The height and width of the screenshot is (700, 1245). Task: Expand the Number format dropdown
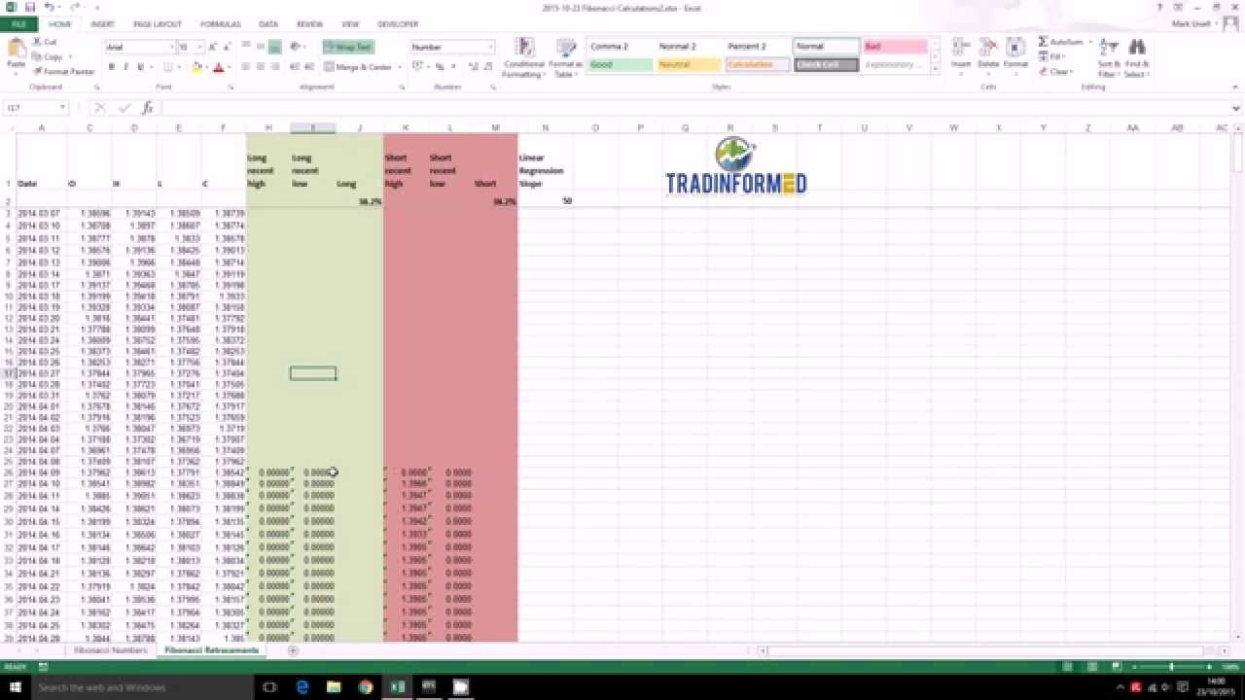pyautogui.click(x=490, y=47)
